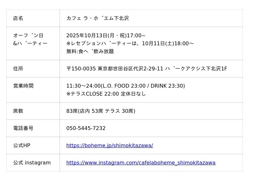Image resolution: width=255 pixels, height=181 pixels.
Task: Select the 11:30〜24:00 business hours line
Action: (x=126, y=86)
